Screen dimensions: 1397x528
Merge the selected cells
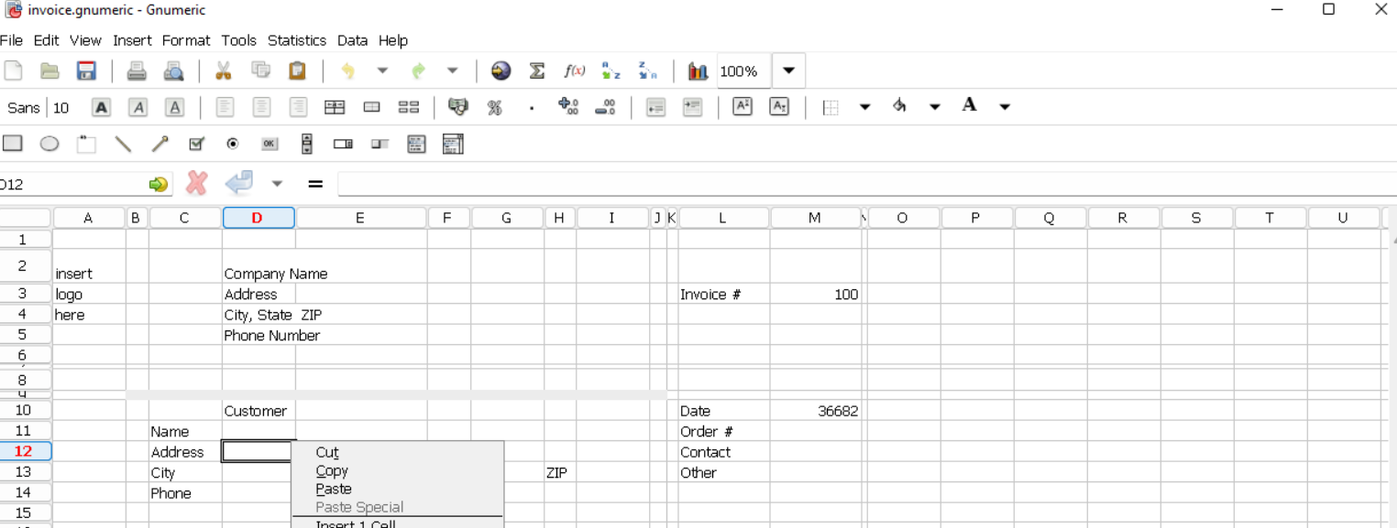(335, 107)
